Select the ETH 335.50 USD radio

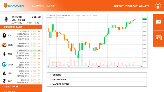click(39, 51)
